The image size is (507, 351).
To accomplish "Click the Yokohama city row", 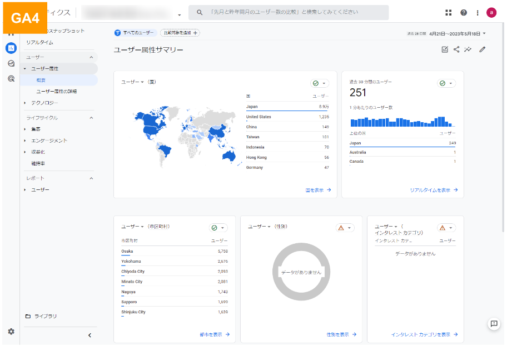I will (175, 262).
